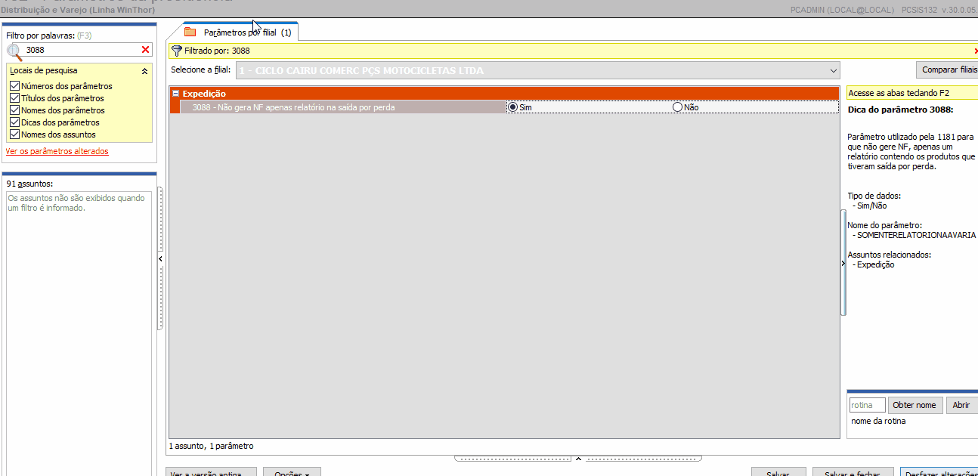978x476 pixels.
Task: Click SOMENTERELATORIONAAVARIA parameter name text
Action: [x=916, y=235]
